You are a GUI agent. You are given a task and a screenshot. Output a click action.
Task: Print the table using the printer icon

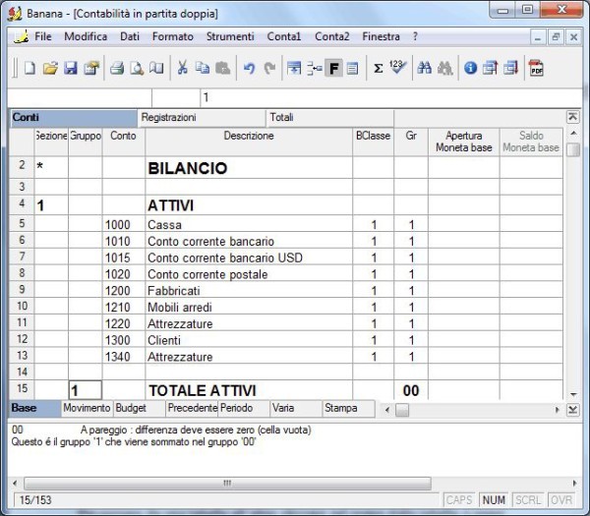click(116, 69)
